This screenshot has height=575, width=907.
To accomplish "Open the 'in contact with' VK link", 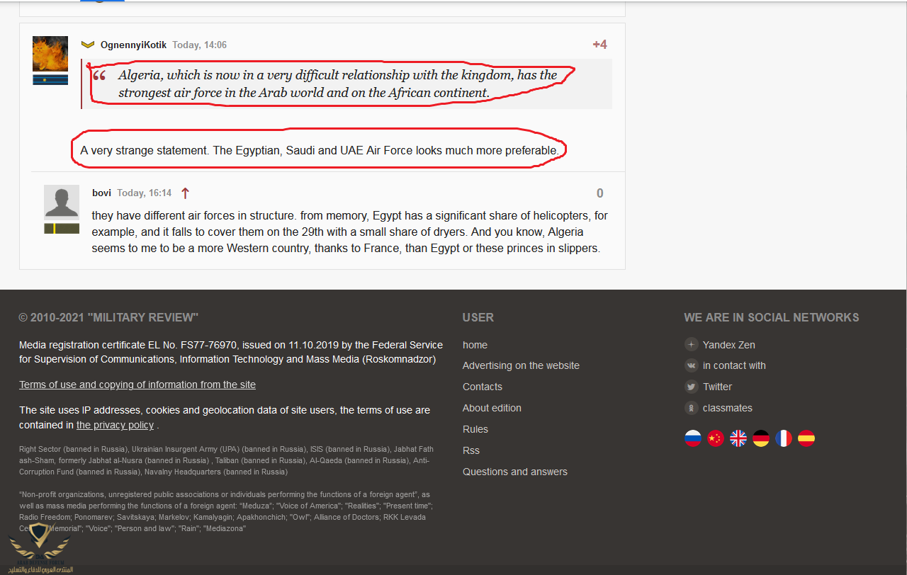I will [x=733, y=365].
